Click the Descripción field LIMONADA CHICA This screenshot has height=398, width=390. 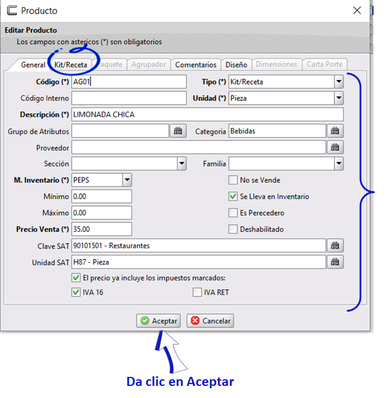click(208, 115)
